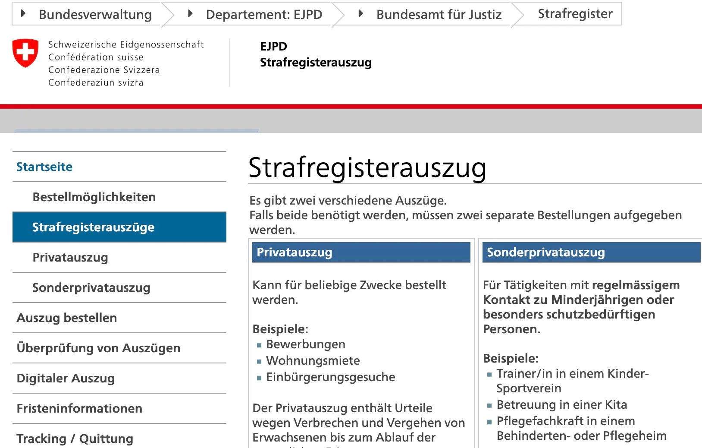Open the Privatauszug sidebar entry

(119, 257)
